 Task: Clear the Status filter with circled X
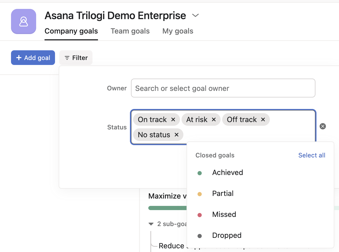pos(323,126)
